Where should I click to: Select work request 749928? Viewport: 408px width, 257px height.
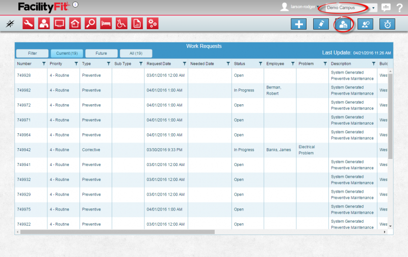[x=24, y=75]
